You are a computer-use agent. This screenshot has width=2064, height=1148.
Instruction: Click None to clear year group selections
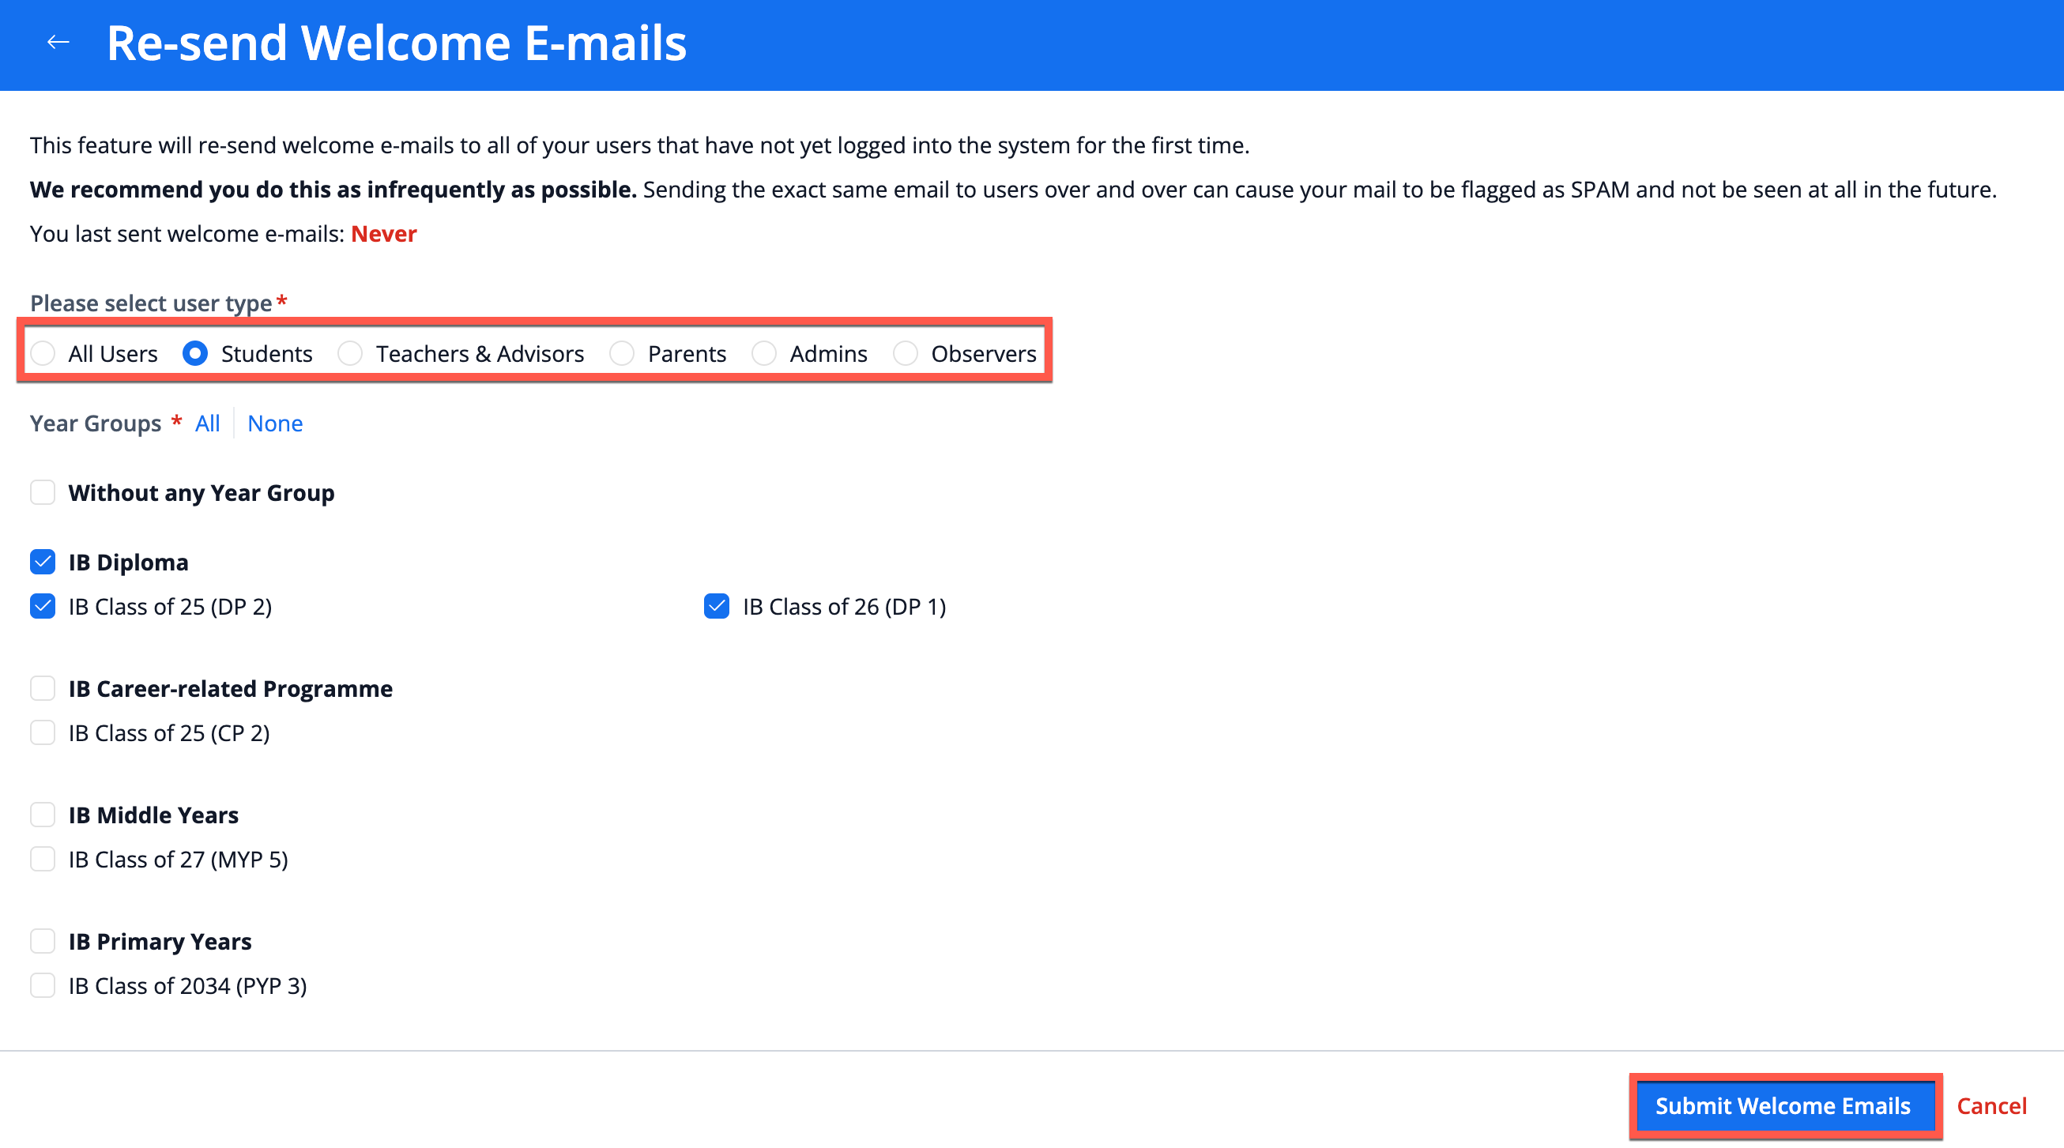coord(275,423)
